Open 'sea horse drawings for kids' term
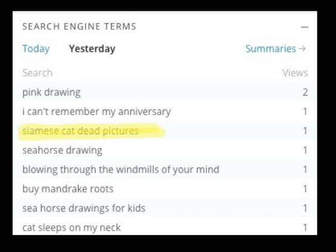Screen dimensions: 336x252 (83, 208)
